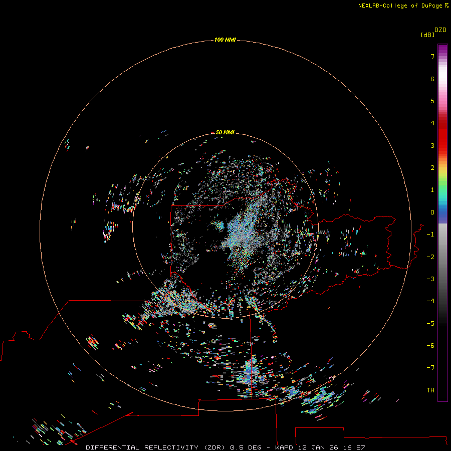Click the 16:57 timestamp in the caption
451x451 pixels.
tap(354, 447)
